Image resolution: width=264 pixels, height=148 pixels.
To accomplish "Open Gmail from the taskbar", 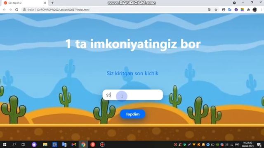I will 74,144.
